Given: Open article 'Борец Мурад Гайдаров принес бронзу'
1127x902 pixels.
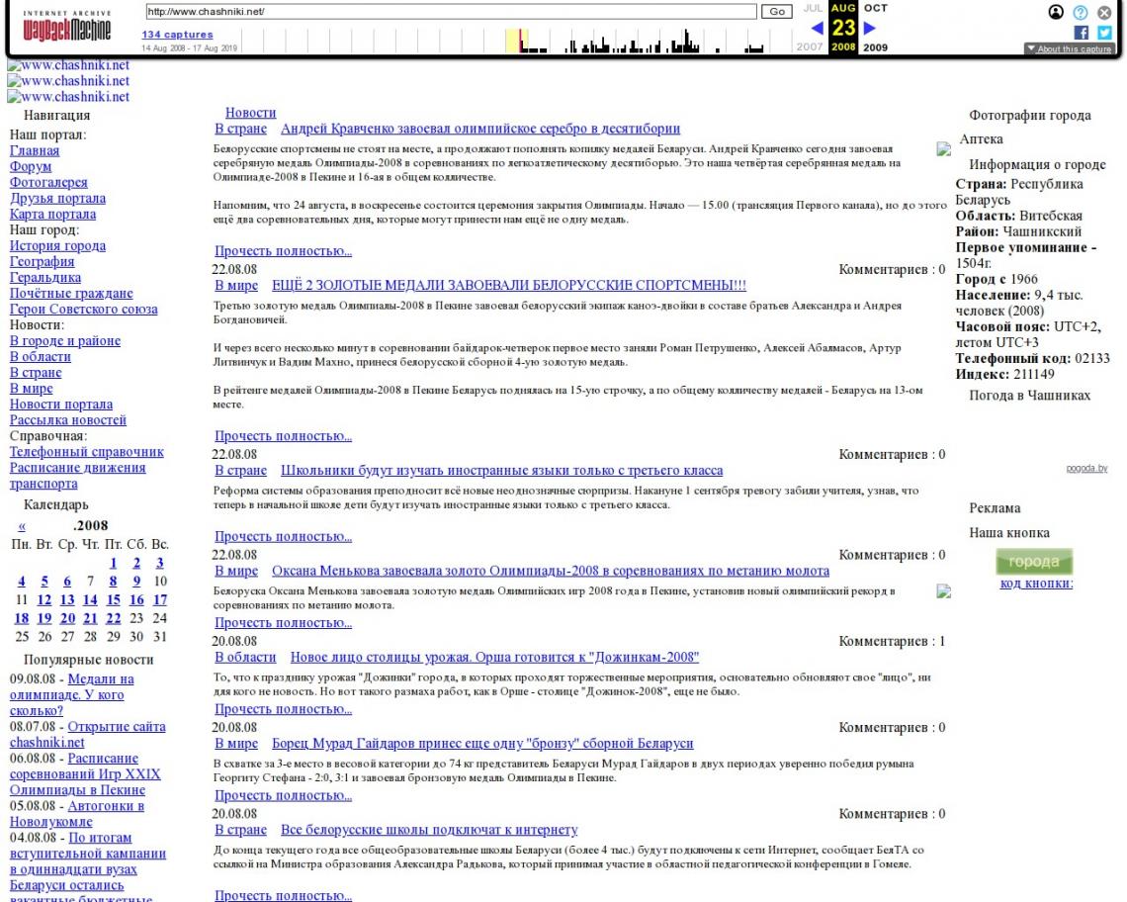Looking at the screenshot, I should [x=482, y=743].
